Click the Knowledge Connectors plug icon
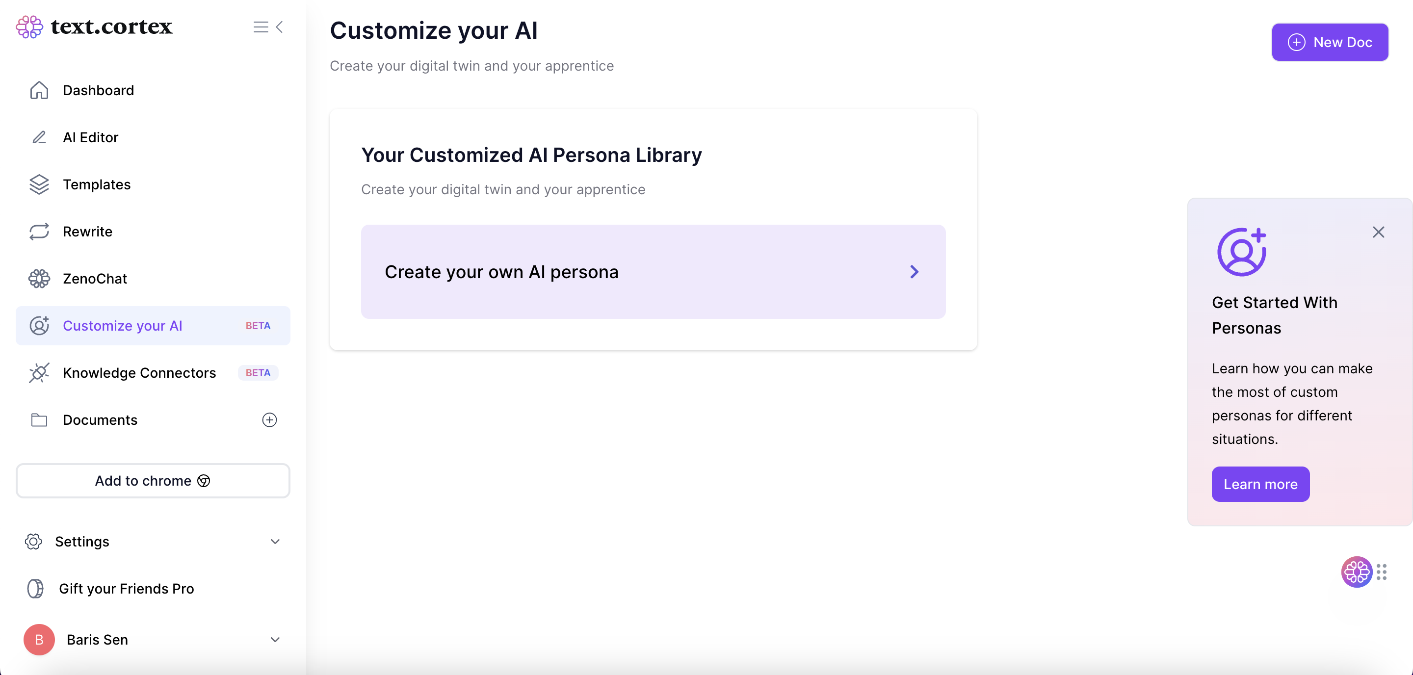 [x=39, y=373]
